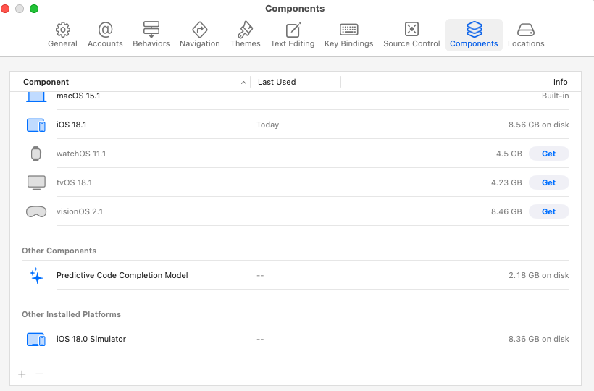
Task: Click the 8.36 GB on disk value
Action: coord(539,339)
